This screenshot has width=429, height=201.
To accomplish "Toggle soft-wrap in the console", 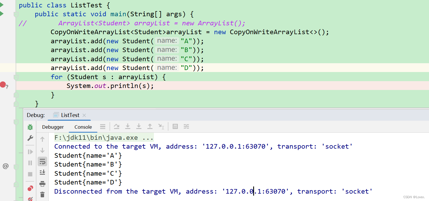I will pyautogui.click(x=42, y=162).
